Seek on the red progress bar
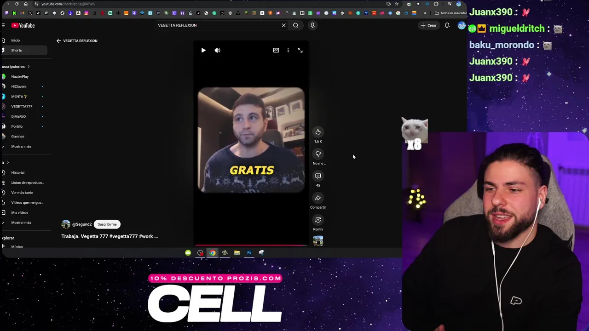 251,245
